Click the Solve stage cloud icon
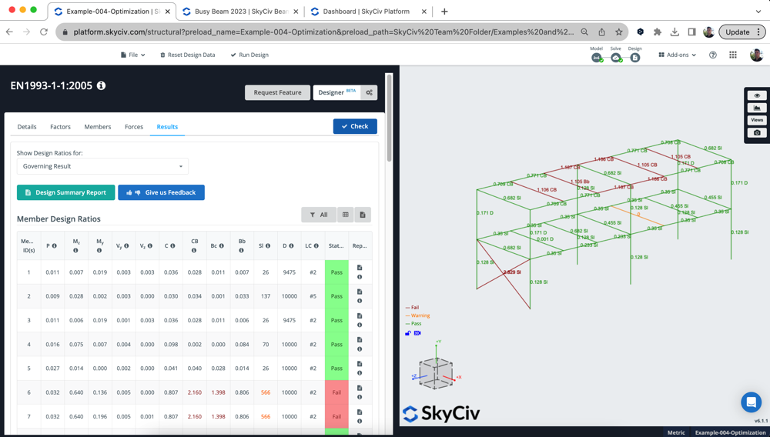This screenshot has width=770, height=437. [x=616, y=58]
